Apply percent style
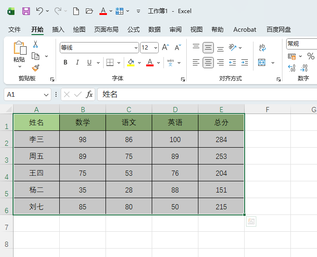This screenshot has width=317, height=257. click(311, 56)
